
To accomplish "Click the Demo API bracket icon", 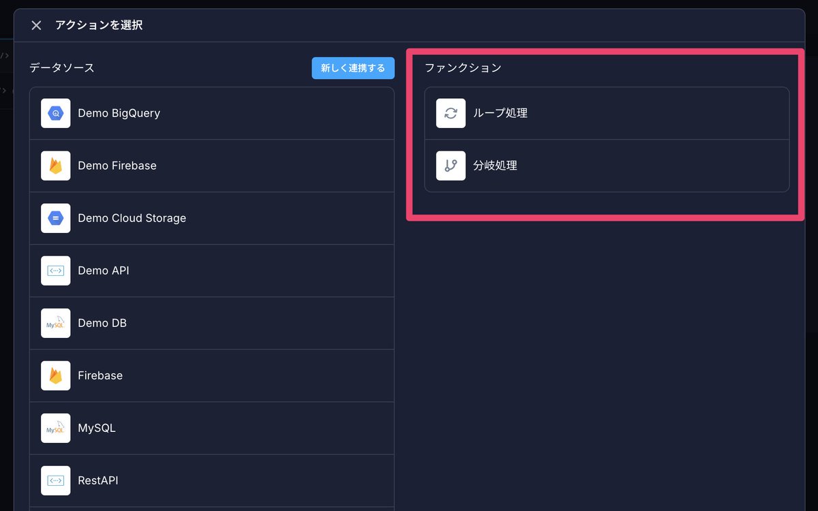I will coord(55,270).
